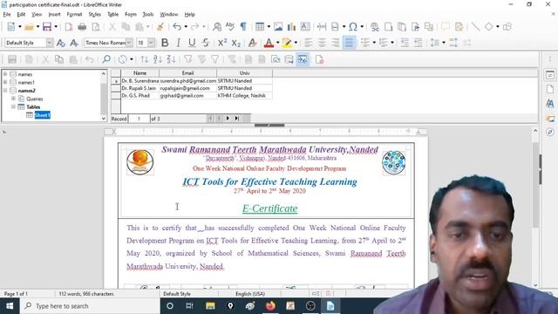Insert a special character (Omega icon)
Image resolution: width=558 pixels, height=314 pixels.
[353, 27]
